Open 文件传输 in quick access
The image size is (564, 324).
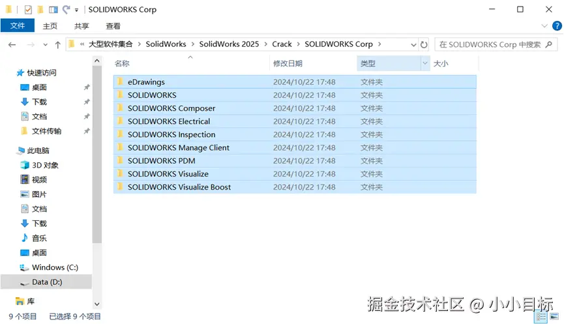click(46, 131)
